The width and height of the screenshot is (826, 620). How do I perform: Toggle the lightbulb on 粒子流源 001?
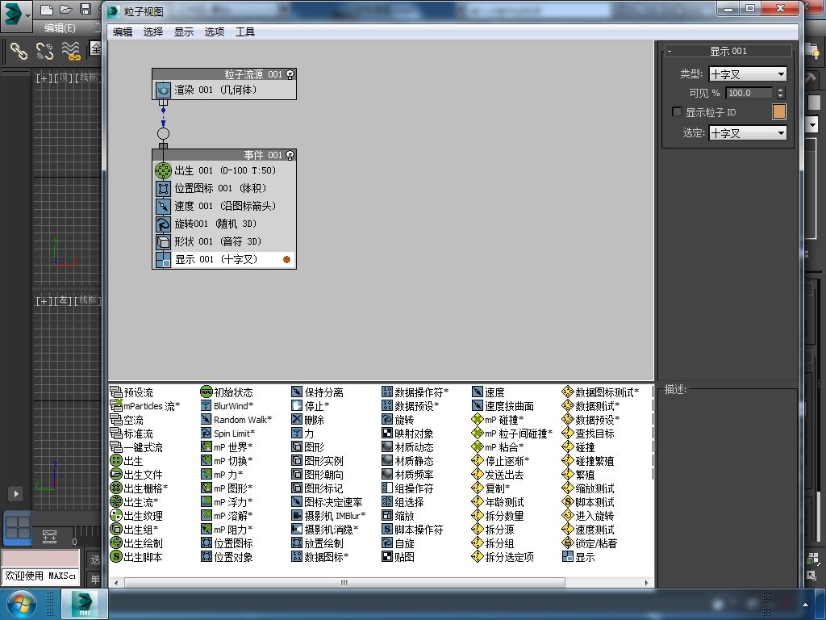tap(290, 74)
